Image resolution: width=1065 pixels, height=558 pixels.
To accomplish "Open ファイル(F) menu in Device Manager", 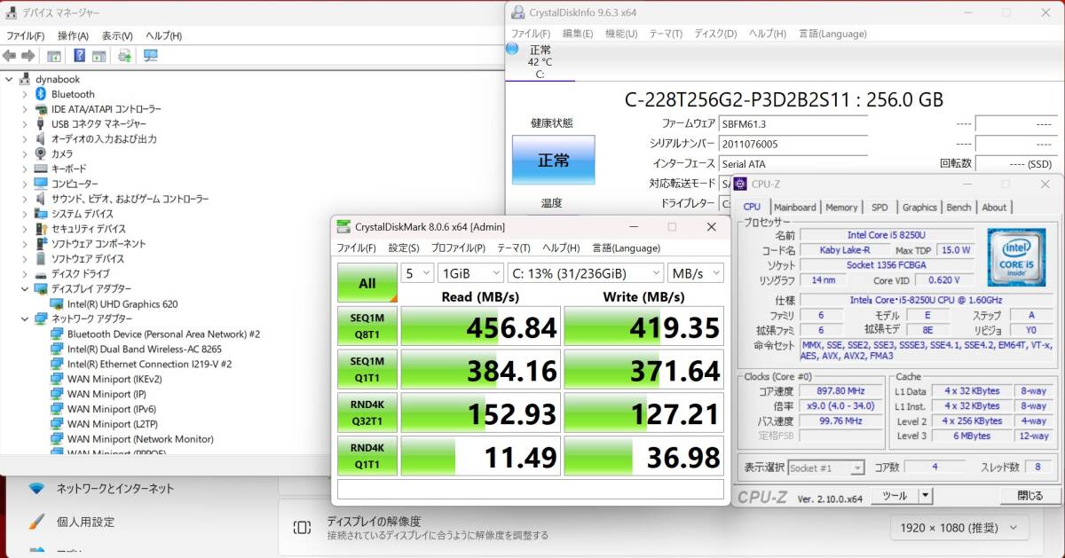I will tap(26, 35).
